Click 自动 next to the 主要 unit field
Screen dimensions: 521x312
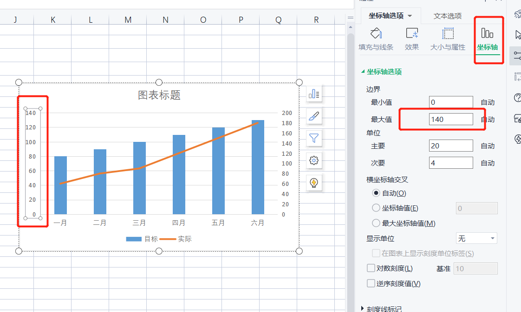point(488,146)
